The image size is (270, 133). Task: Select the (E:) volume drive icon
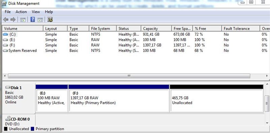click(x=5, y=40)
